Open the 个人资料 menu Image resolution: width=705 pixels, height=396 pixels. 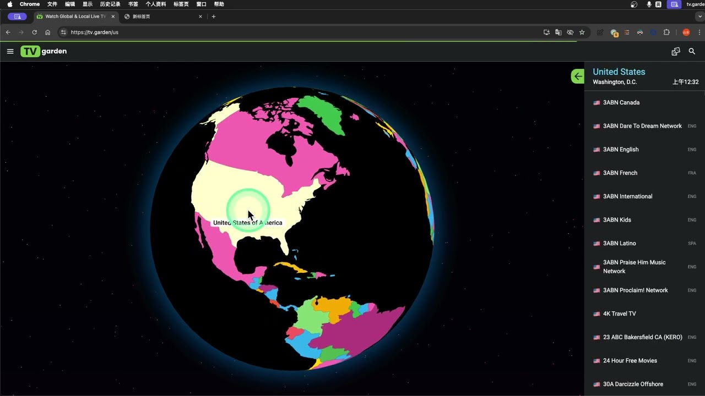156,4
